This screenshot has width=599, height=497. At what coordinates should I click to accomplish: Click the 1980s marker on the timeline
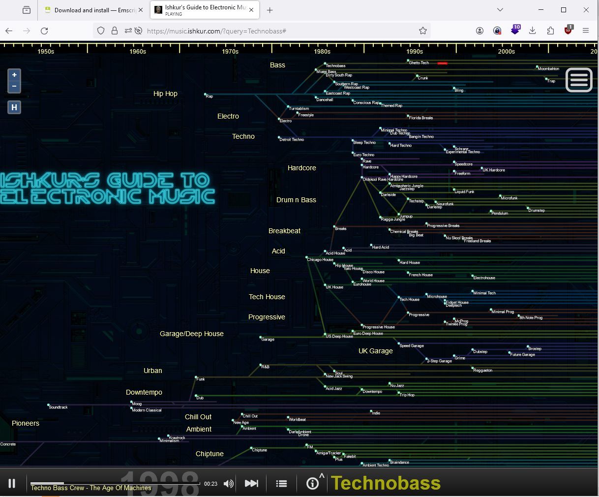point(322,51)
